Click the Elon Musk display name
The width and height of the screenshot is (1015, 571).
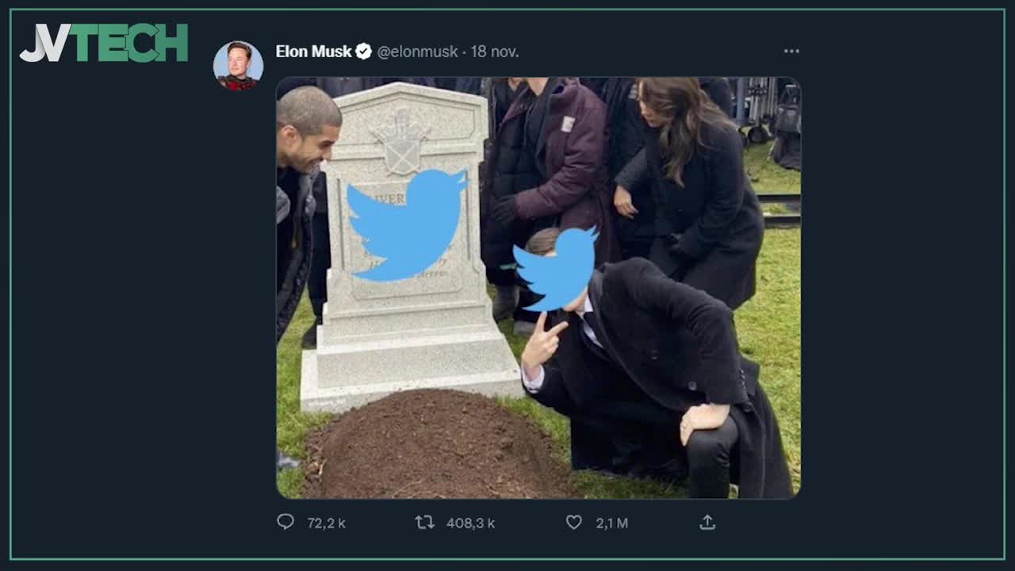313,52
